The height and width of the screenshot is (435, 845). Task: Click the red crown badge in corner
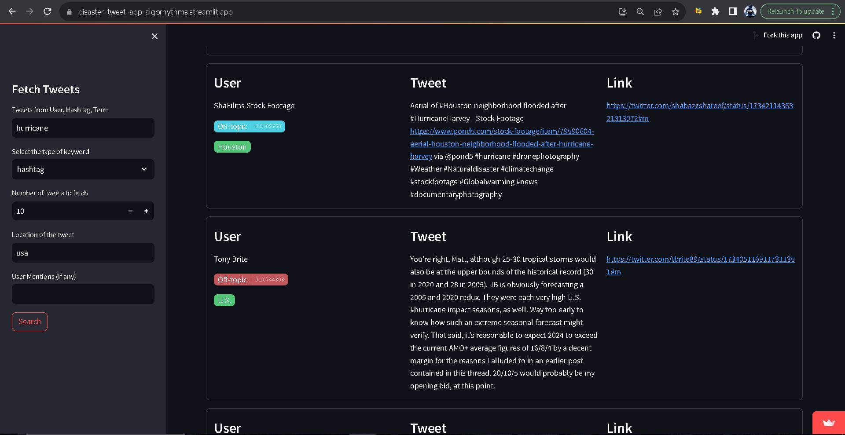pos(828,423)
